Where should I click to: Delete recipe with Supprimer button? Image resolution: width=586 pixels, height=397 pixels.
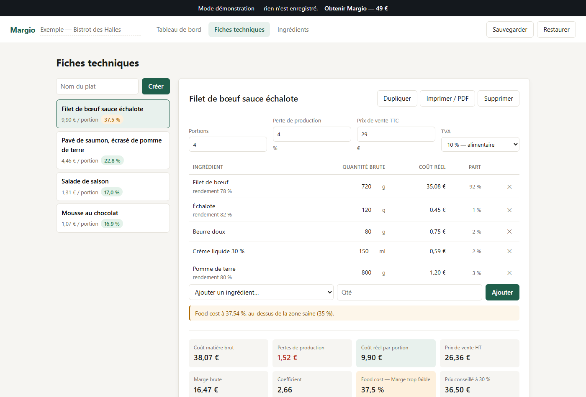499,99
